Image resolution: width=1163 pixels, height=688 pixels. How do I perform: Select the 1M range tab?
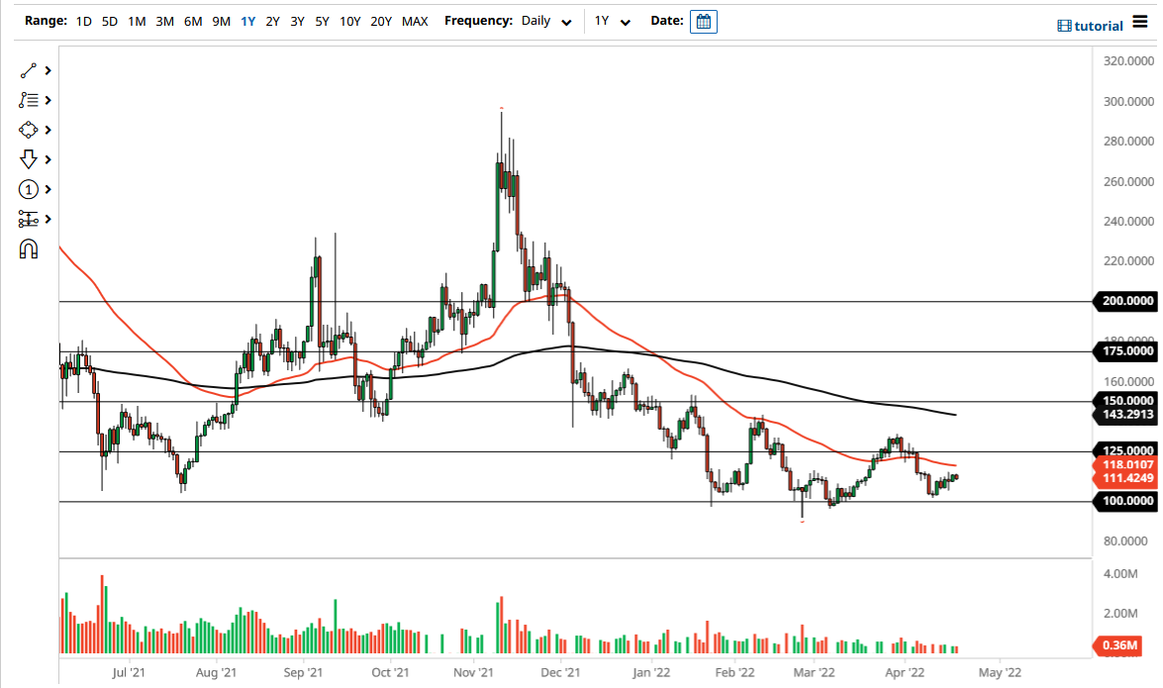point(136,19)
